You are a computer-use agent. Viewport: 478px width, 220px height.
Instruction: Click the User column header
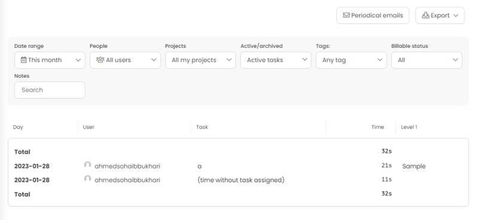tap(89, 127)
